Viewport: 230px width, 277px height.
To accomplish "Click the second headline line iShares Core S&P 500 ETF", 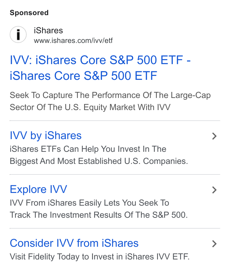I will coord(84,76).
